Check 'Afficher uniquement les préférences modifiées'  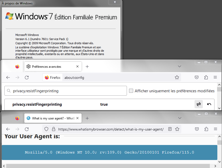coord(131,91)
